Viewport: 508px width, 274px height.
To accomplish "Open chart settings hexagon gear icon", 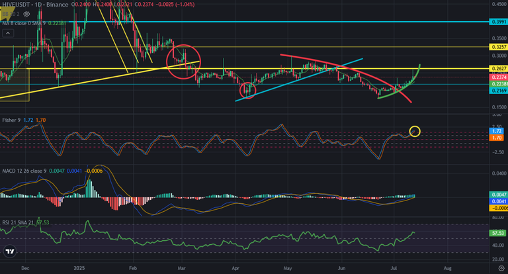I will click(501, 268).
